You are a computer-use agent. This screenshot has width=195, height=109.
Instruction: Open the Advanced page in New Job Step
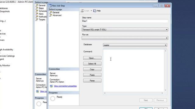57,15
